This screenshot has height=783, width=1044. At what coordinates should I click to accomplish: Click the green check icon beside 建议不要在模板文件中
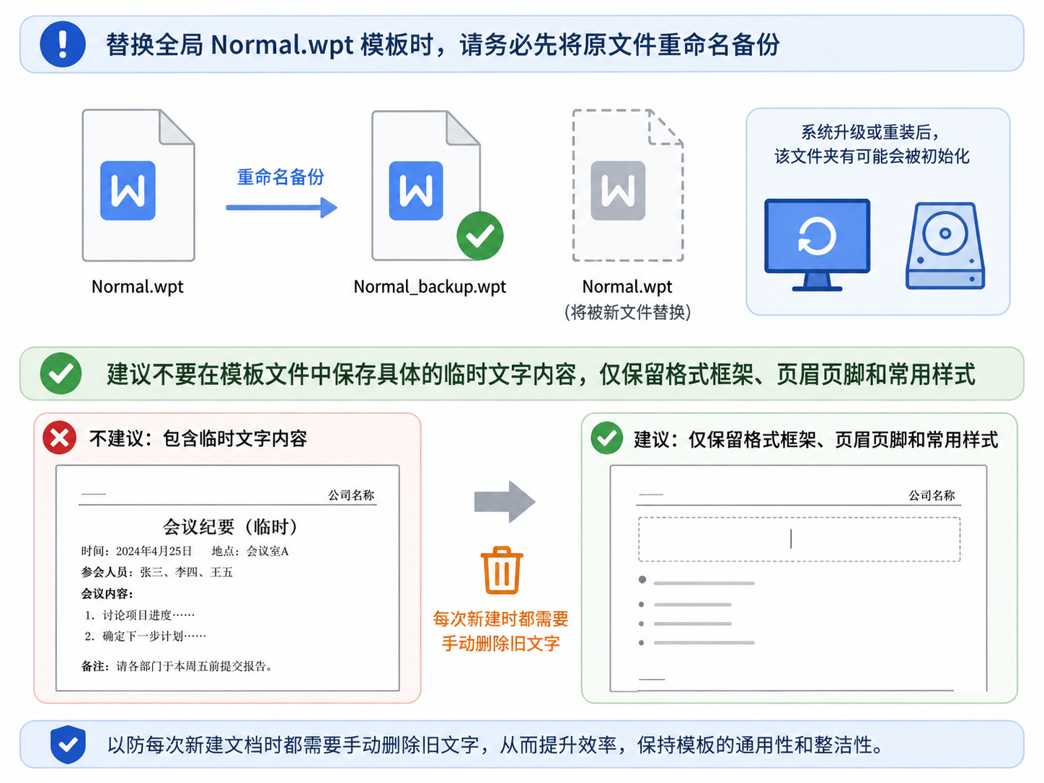click(61, 373)
